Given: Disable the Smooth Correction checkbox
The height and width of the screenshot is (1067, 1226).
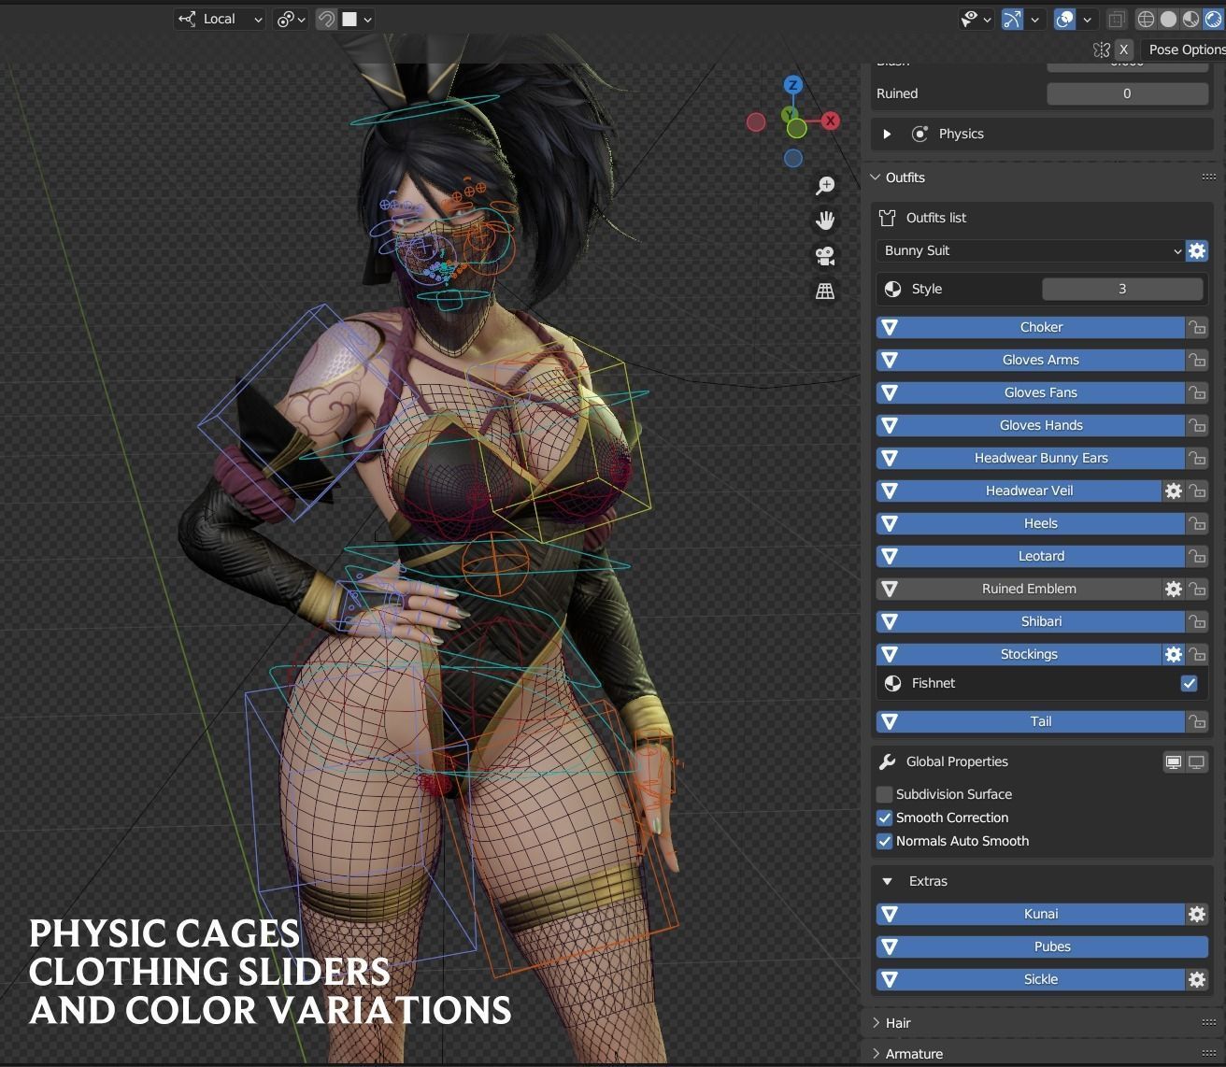Looking at the screenshot, I should [x=884, y=818].
